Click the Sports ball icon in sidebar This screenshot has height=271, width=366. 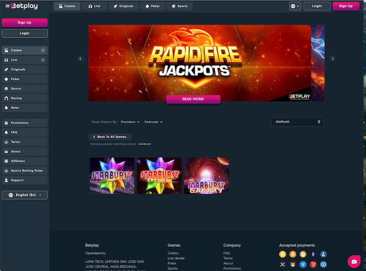(x=6, y=89)
